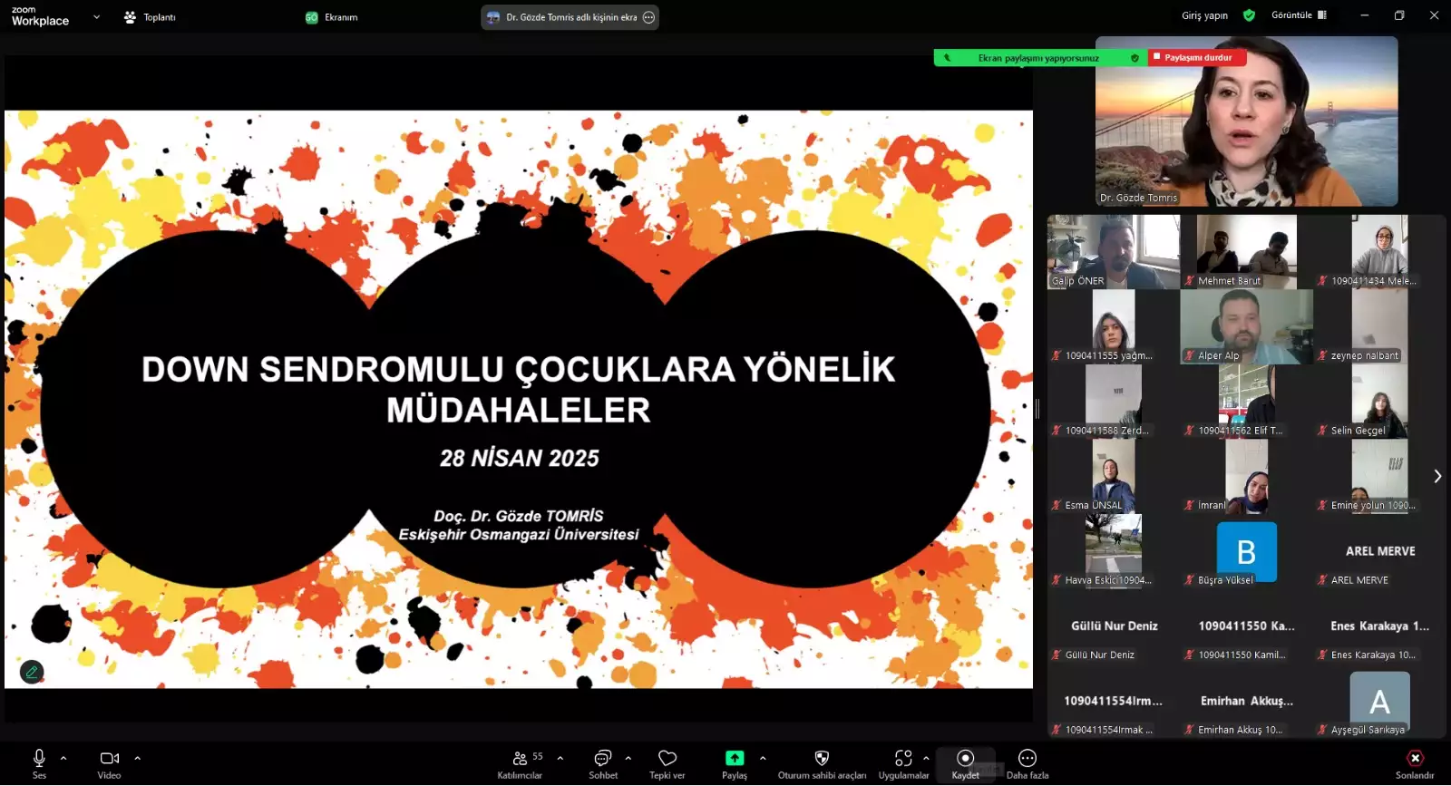Click Paylaşımı durdur stop share button
Image resolution: width=1451 pixels, height=786 pixels.
click(1197, 57)
